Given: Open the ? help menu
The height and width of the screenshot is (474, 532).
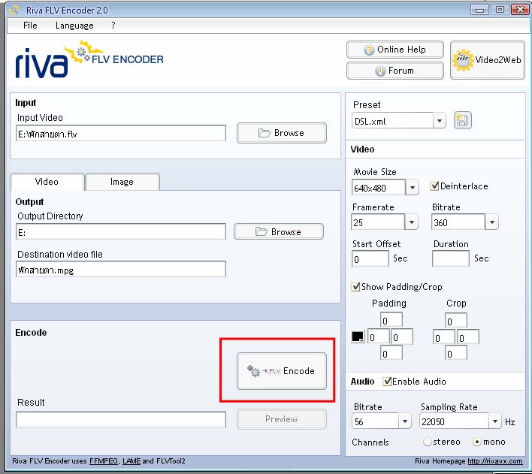Looking at the screenshot, I should (x=113, y=26).
